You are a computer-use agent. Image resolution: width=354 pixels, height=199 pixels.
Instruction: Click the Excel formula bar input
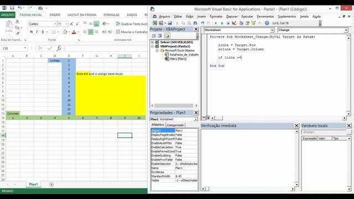[x=106, y=48]
